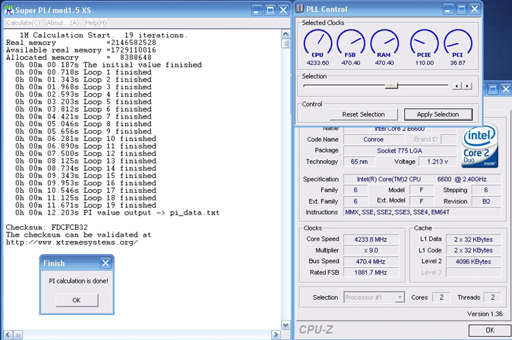Click the Level 2 4096 KBytes value
This screenshot has height=340, width=512.
(474, 262)
